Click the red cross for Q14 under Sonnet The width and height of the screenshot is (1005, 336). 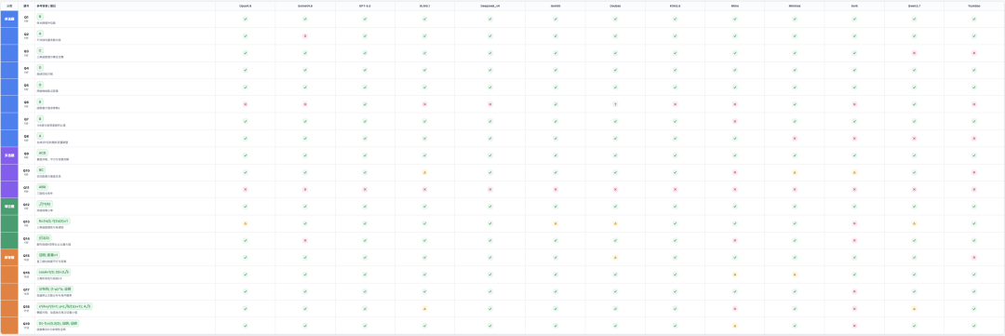pos(305,240)
